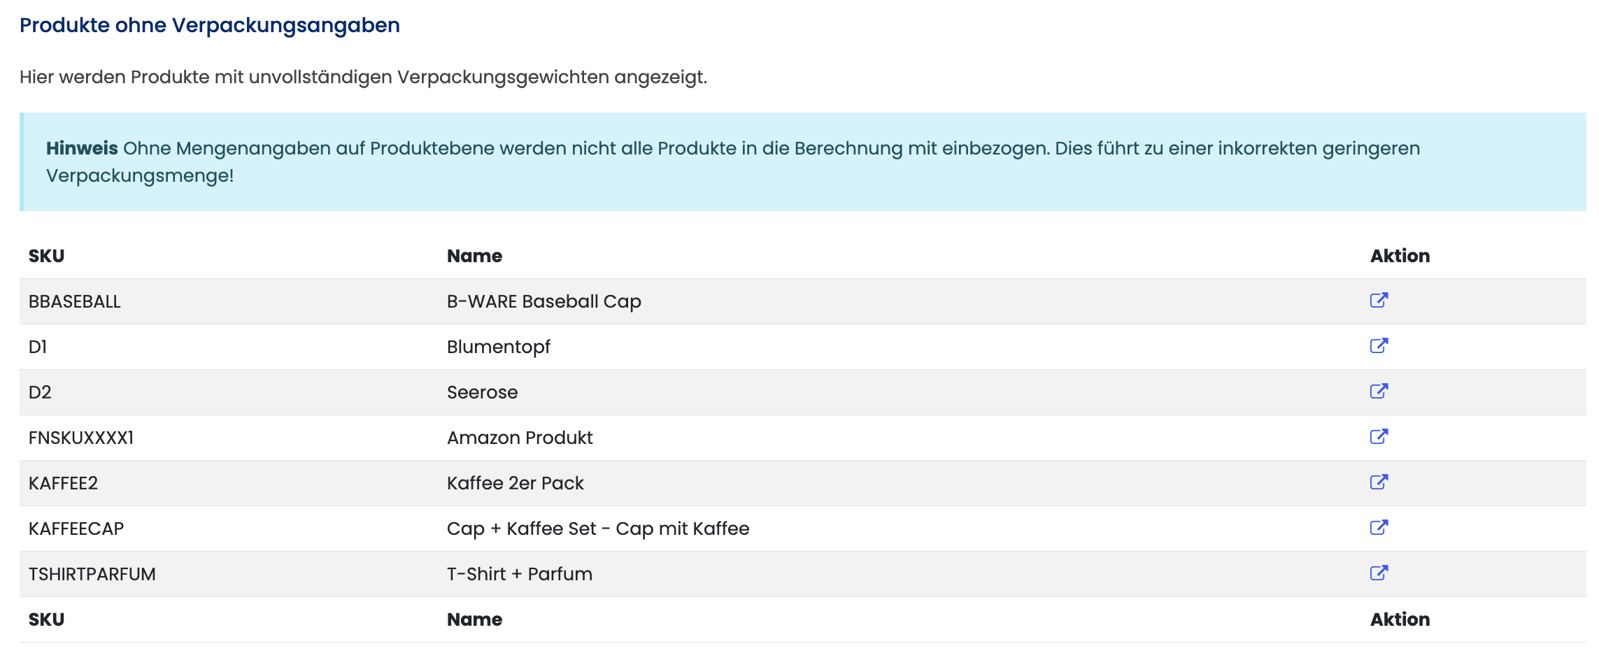This screenshot has width=1599, height=660.
Task: Select the FNSKUXXXX1 SKU entry
Action: [x=81, y=438]
